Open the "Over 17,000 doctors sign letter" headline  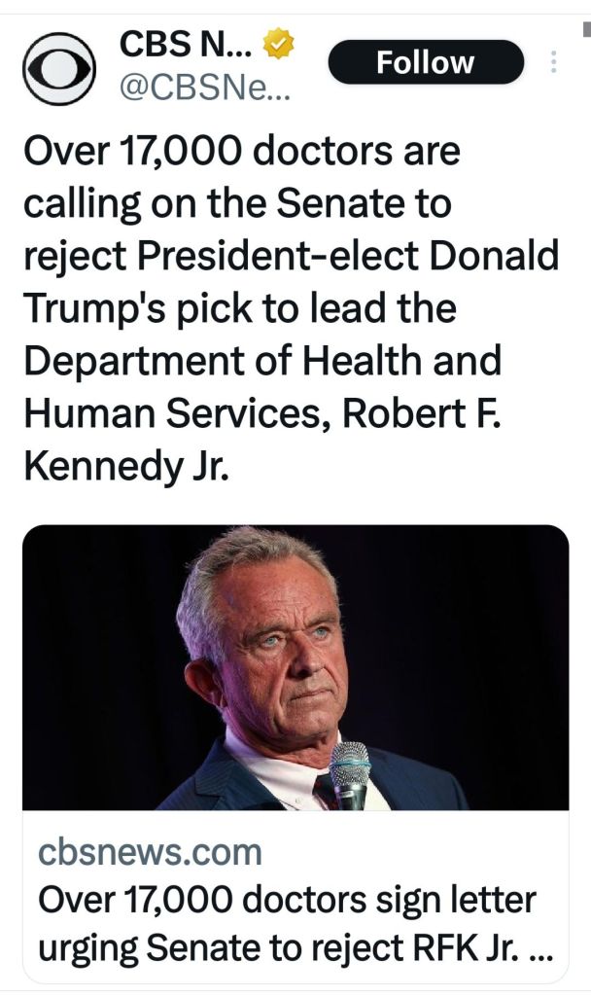click(x=287, y=900)
